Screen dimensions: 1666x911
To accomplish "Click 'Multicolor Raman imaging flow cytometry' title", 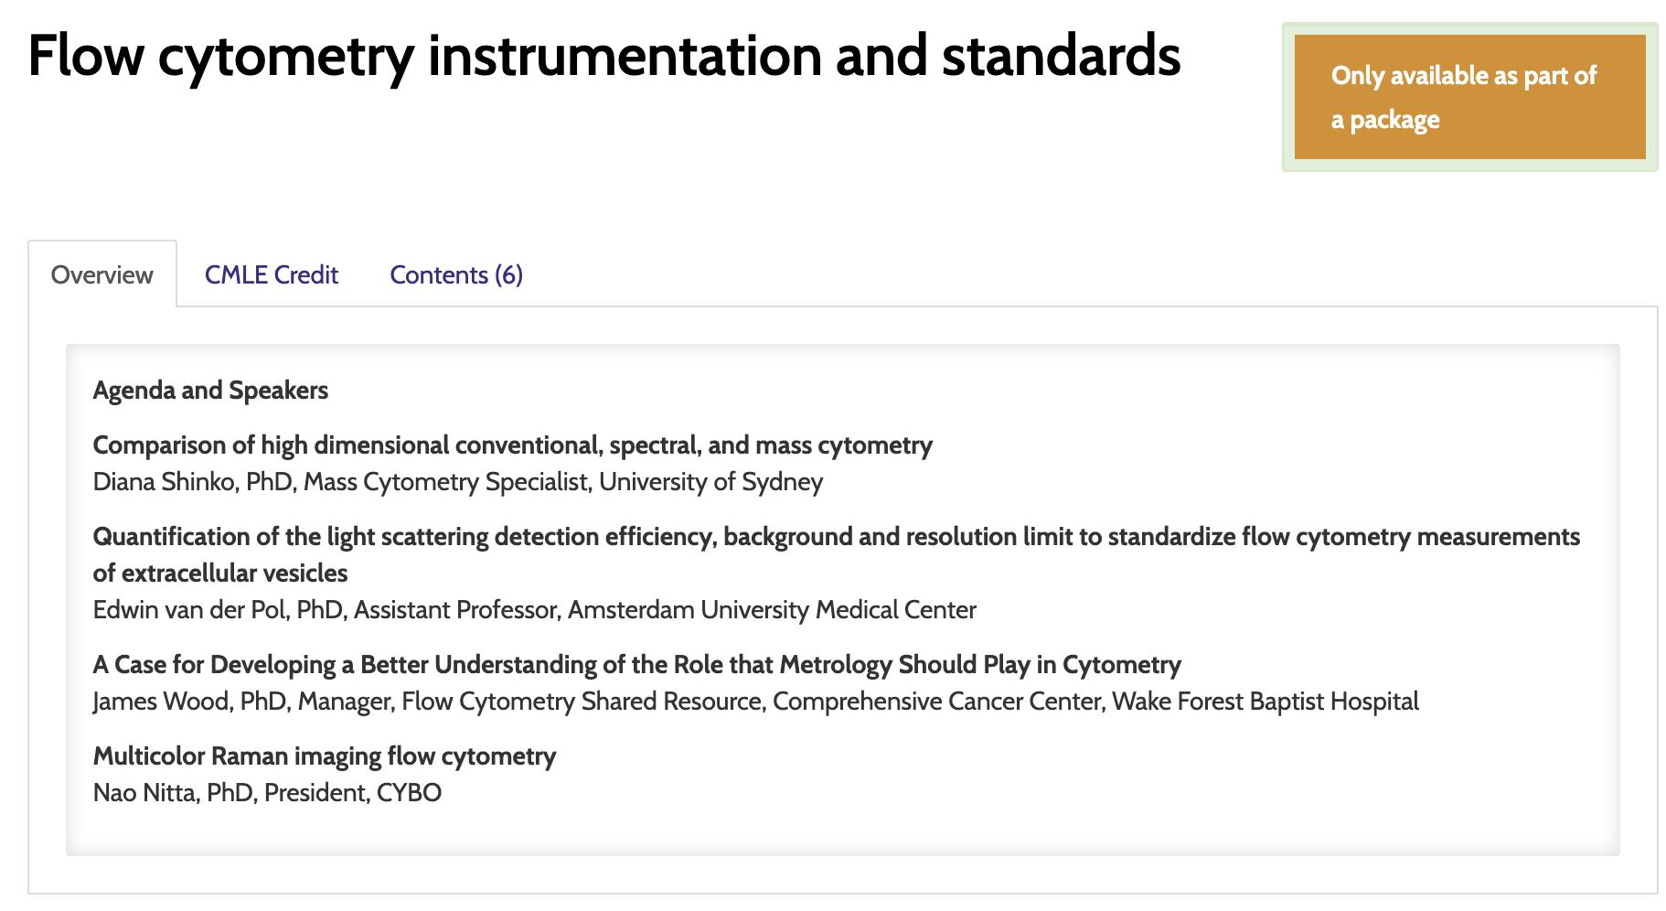I will point(324,756).
